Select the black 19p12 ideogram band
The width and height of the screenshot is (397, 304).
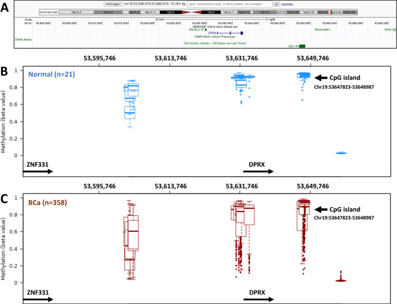click(170, 12)
